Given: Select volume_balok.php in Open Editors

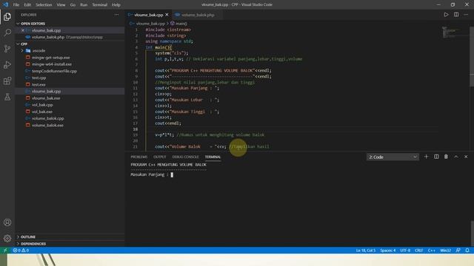Looking at the screenshot, I should tap(48, 37).
